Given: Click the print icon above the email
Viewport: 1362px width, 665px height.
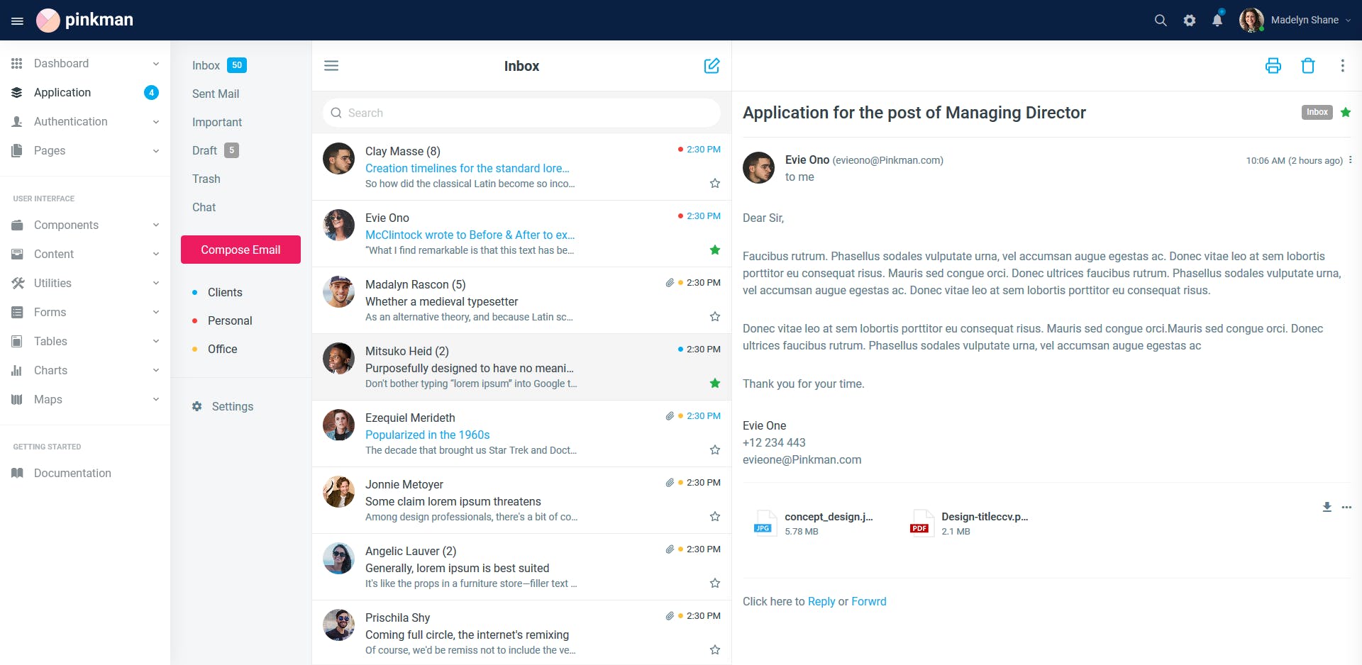Looking at the screenshot, I should (x=1273, y=66).
